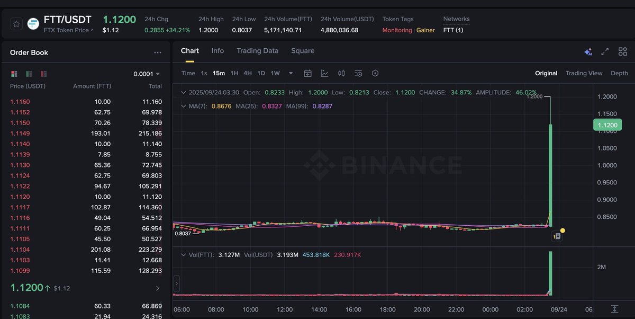Open more time intervals dropdown arrow
The width and height of the screenshot is (635, 319).
[x=291, y=73]
